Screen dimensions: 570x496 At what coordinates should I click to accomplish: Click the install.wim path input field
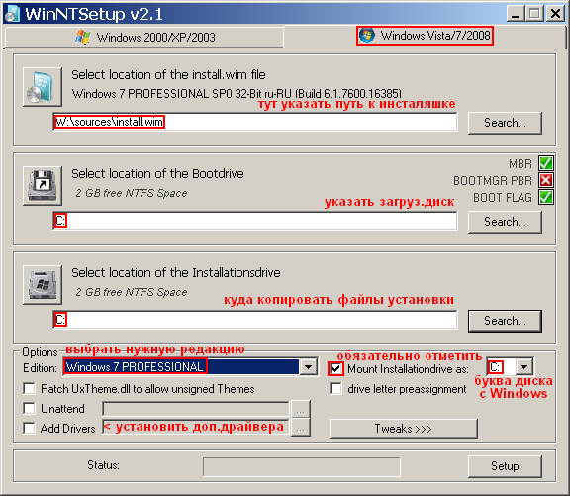click(x=255, y=122)
